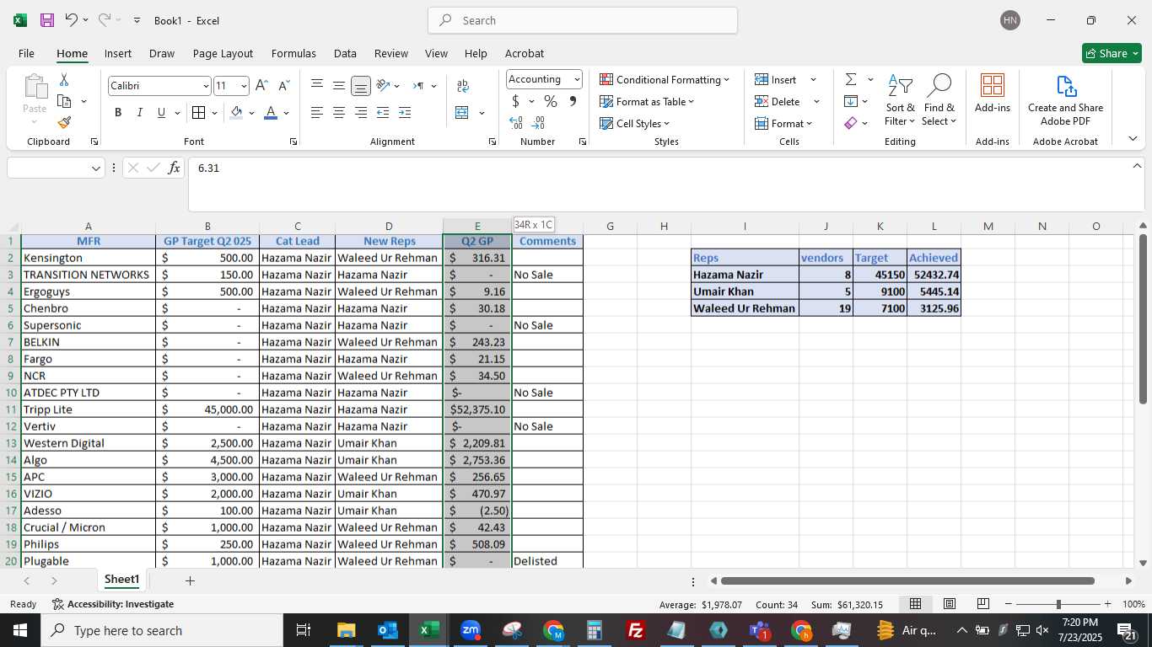This screenshot has width=1152, height=647.
Task: Toggle Underline formatting
Action: (x=161, y=113)
